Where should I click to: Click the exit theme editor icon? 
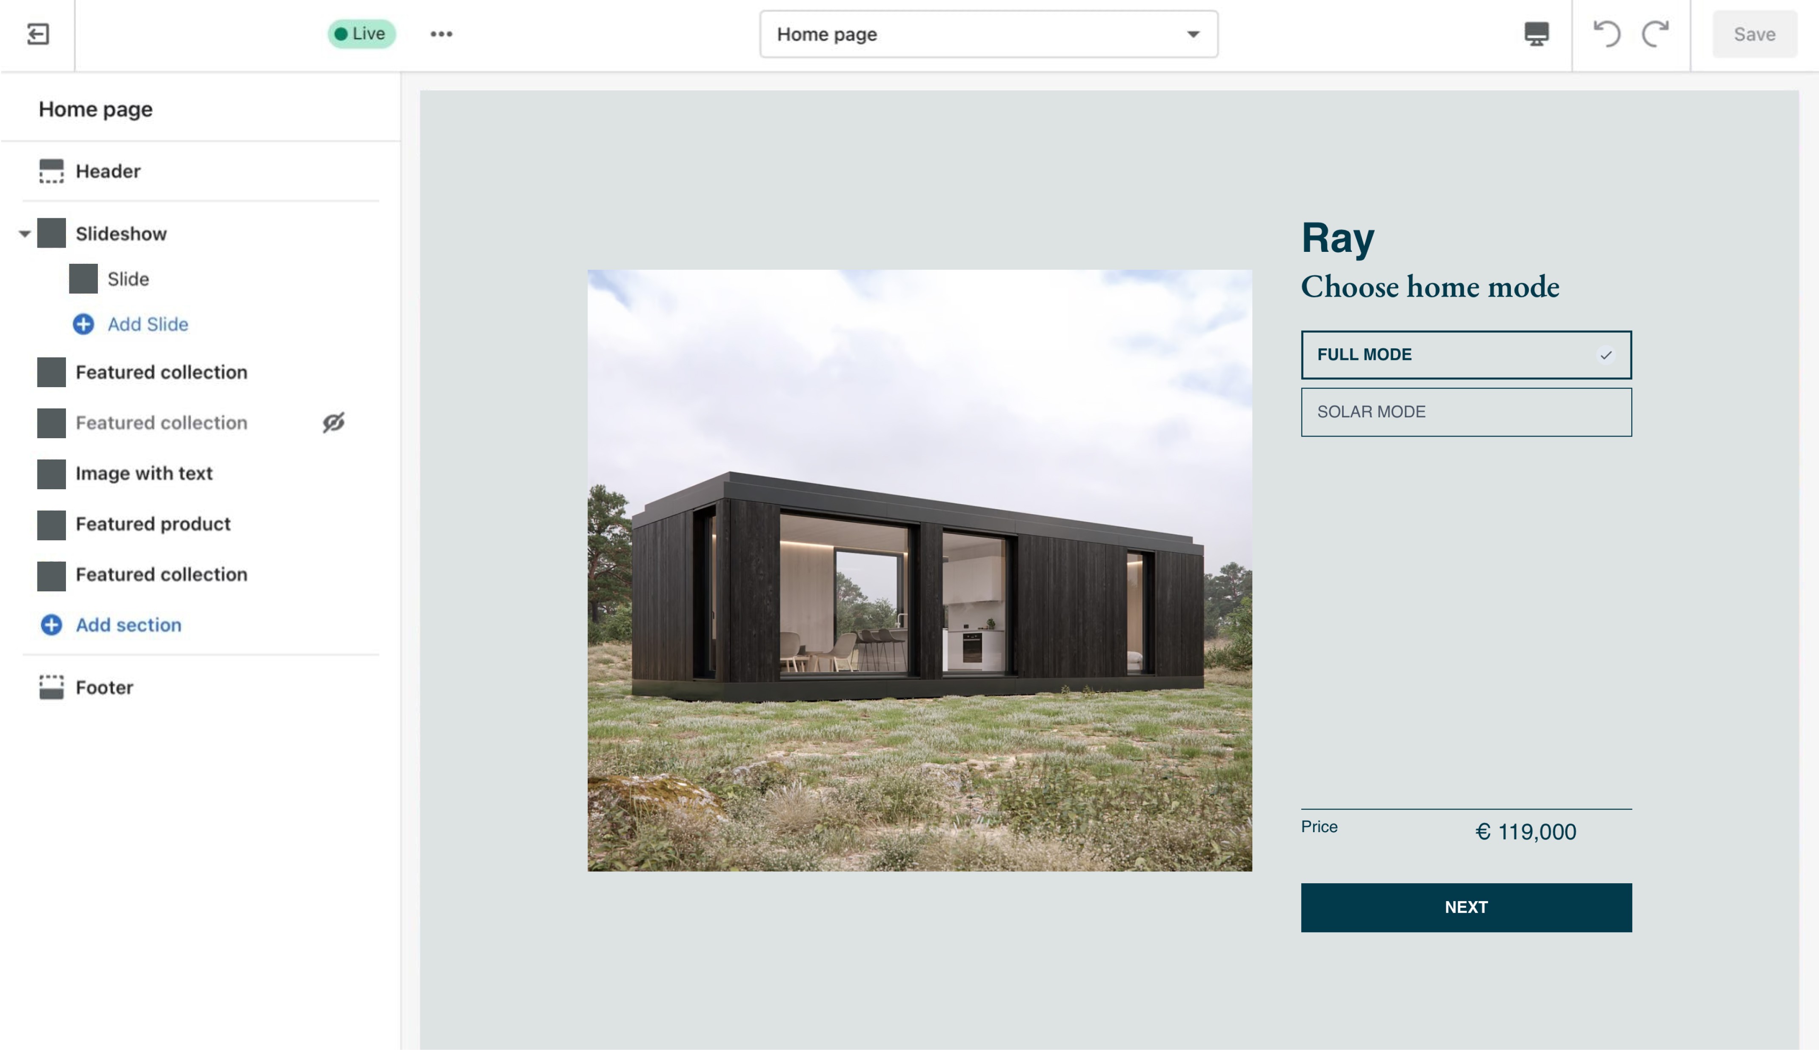tap(38, 34)
